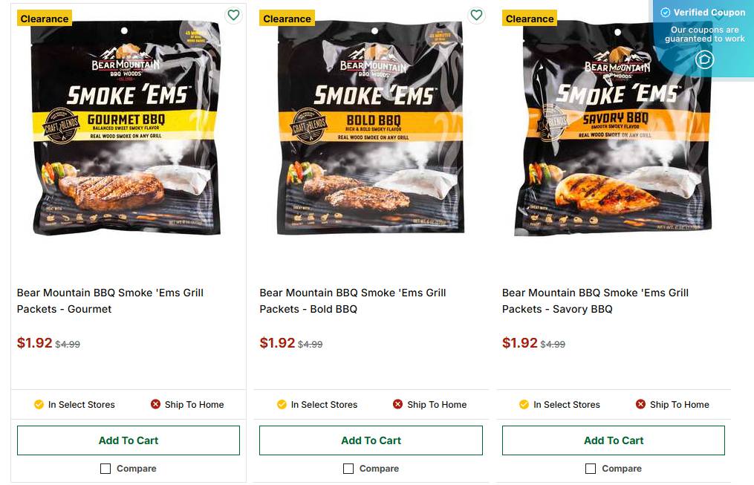Click the Verified Coupon checkmark icon
This screenshot has width=754, height=485.
(664, 12)
